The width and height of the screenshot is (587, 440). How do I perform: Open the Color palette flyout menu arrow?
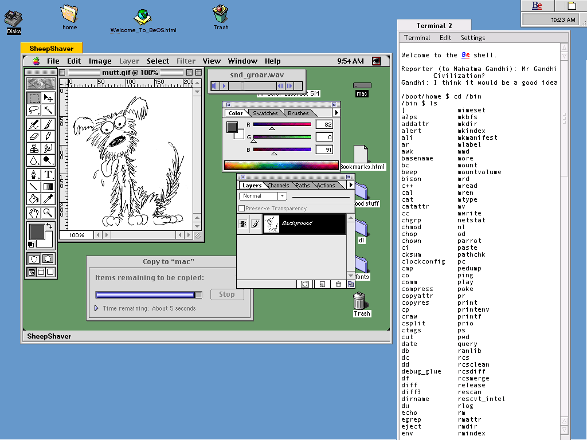pyautogui.click(x=336, y=113)
